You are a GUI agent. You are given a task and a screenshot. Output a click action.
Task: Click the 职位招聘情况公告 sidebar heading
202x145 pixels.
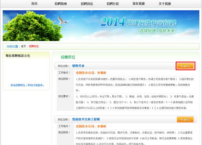[x=18, y=56]
